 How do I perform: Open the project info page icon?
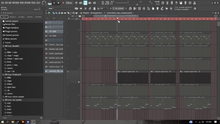pos(153,9)
